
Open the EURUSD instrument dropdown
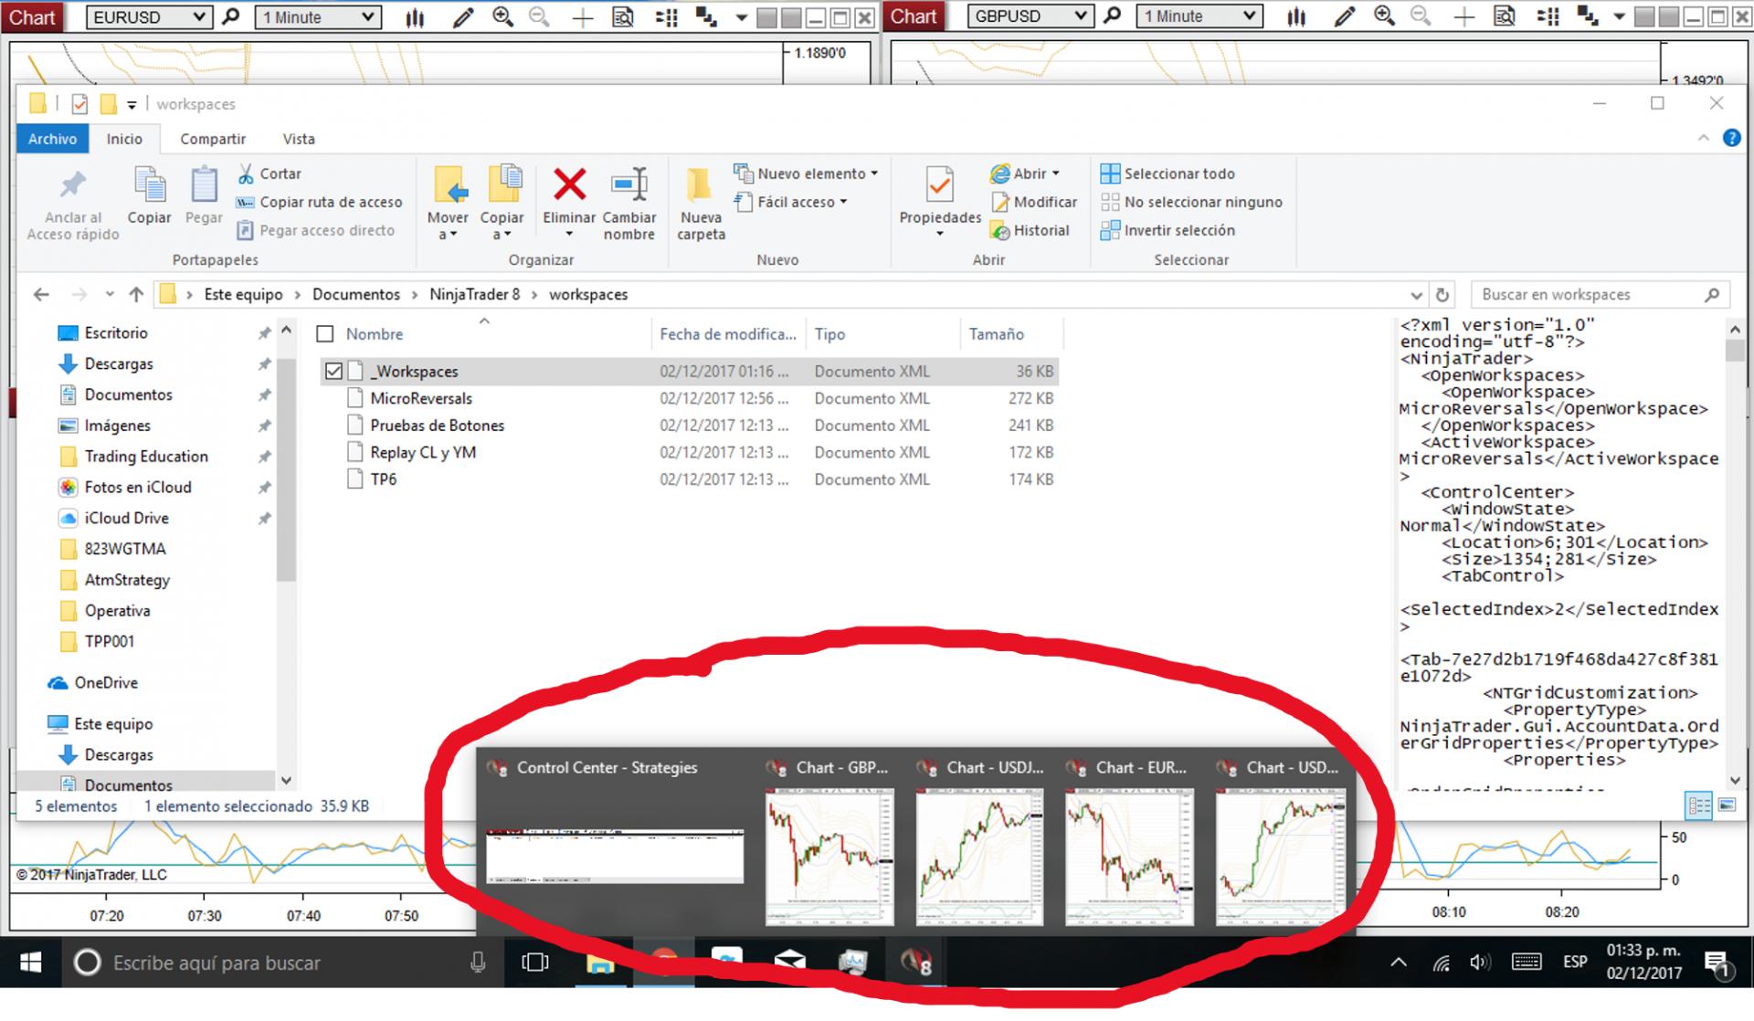point(199,17)
